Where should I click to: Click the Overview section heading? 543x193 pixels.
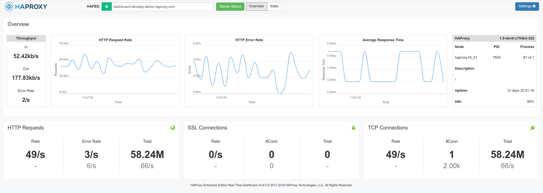click(x=18, y=24)
